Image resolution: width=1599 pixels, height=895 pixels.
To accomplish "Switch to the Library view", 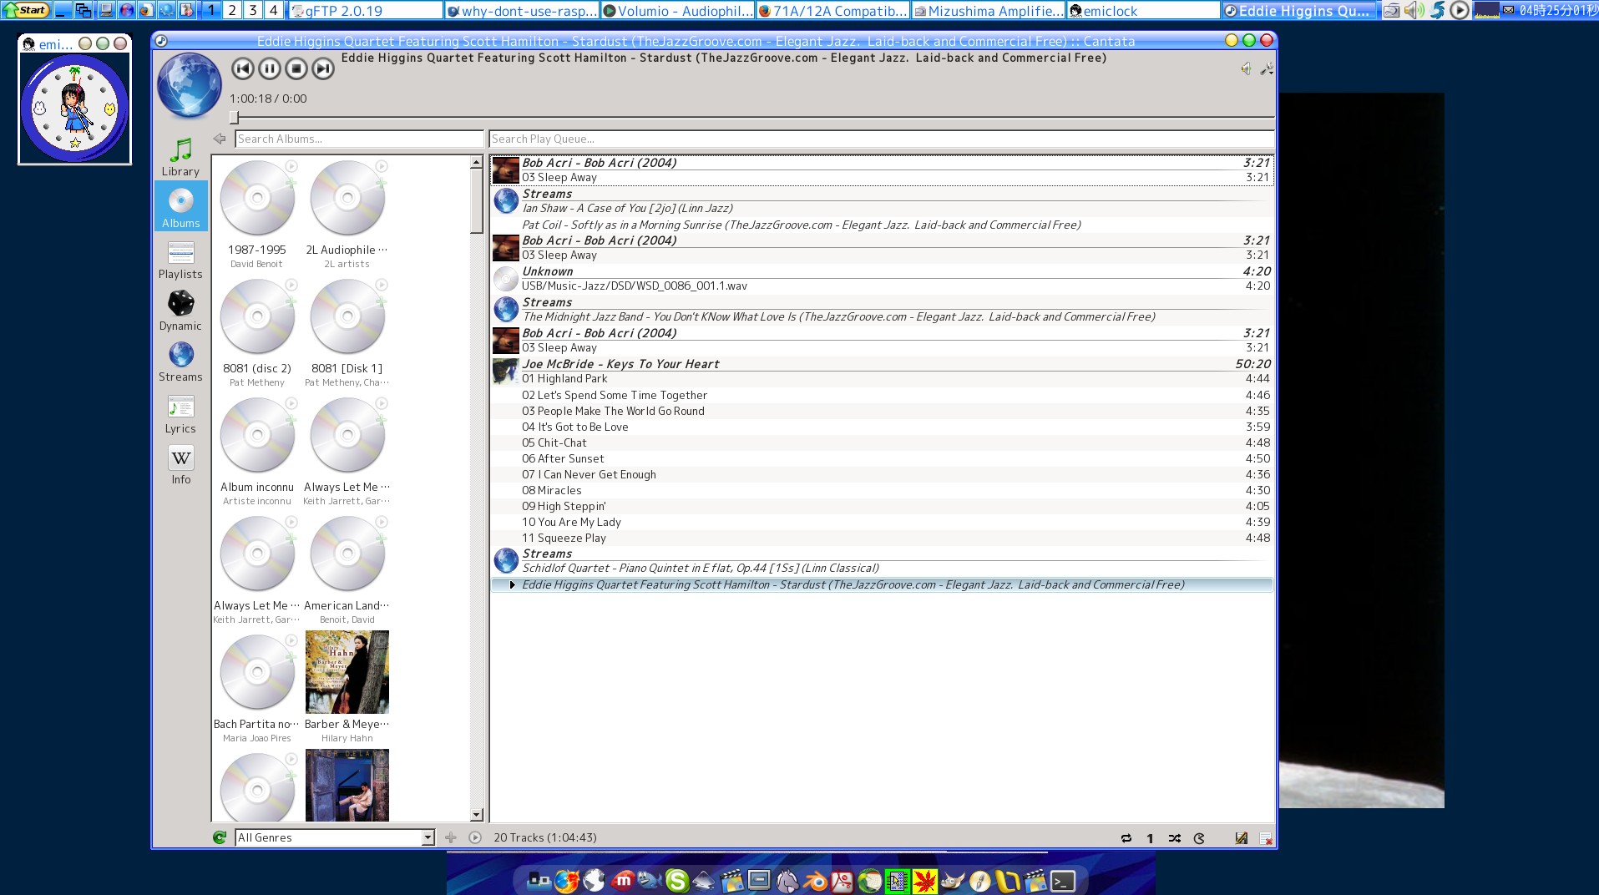I will [x=180, y=157].
